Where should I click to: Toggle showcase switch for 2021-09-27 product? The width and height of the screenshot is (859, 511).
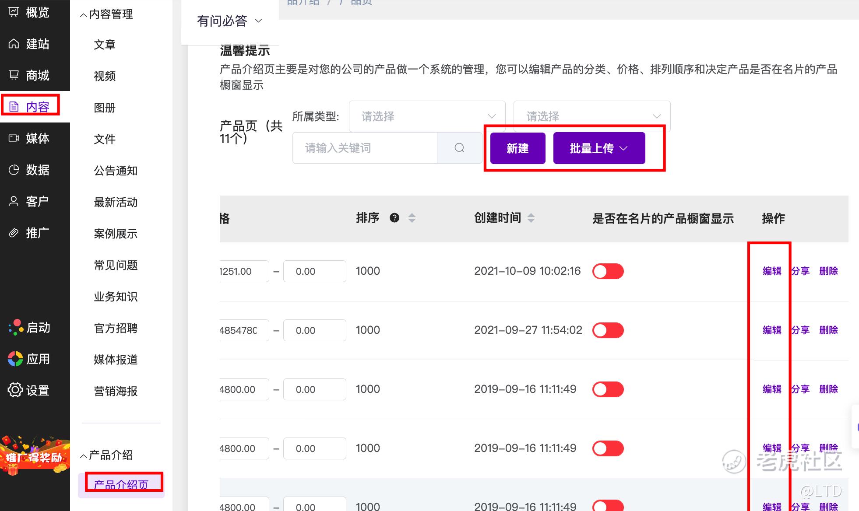pyautogui.click(x=608, y=330)
